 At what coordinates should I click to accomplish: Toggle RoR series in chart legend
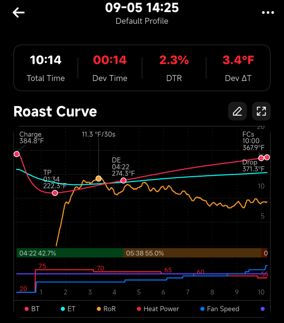pyautogui.click(x=106, y=309)
